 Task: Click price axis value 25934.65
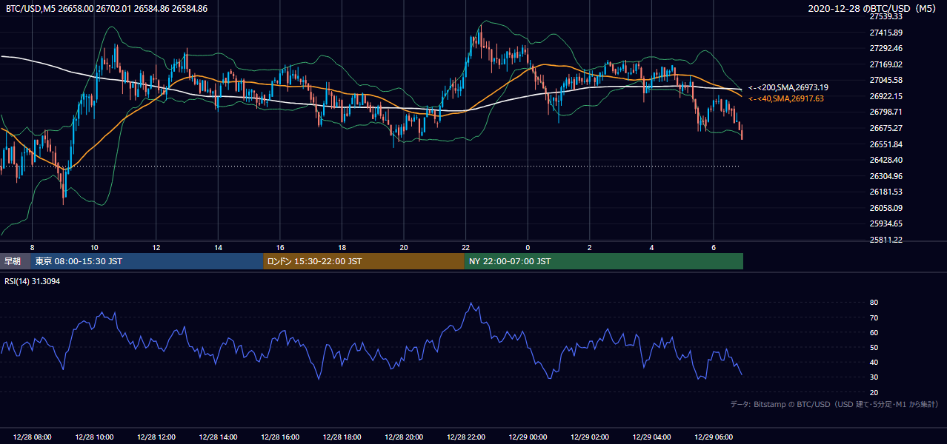click(x=885, y=223)
